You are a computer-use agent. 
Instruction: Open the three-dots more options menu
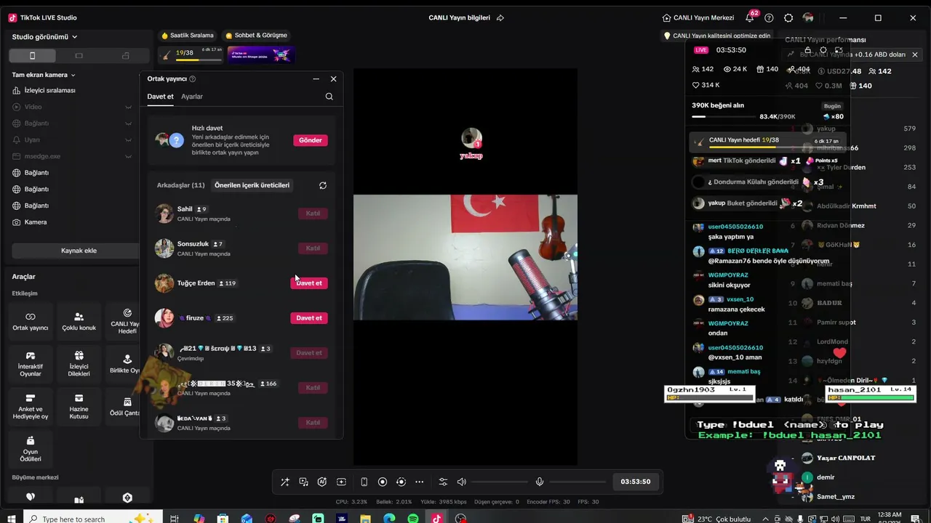[x=420, y=482]
